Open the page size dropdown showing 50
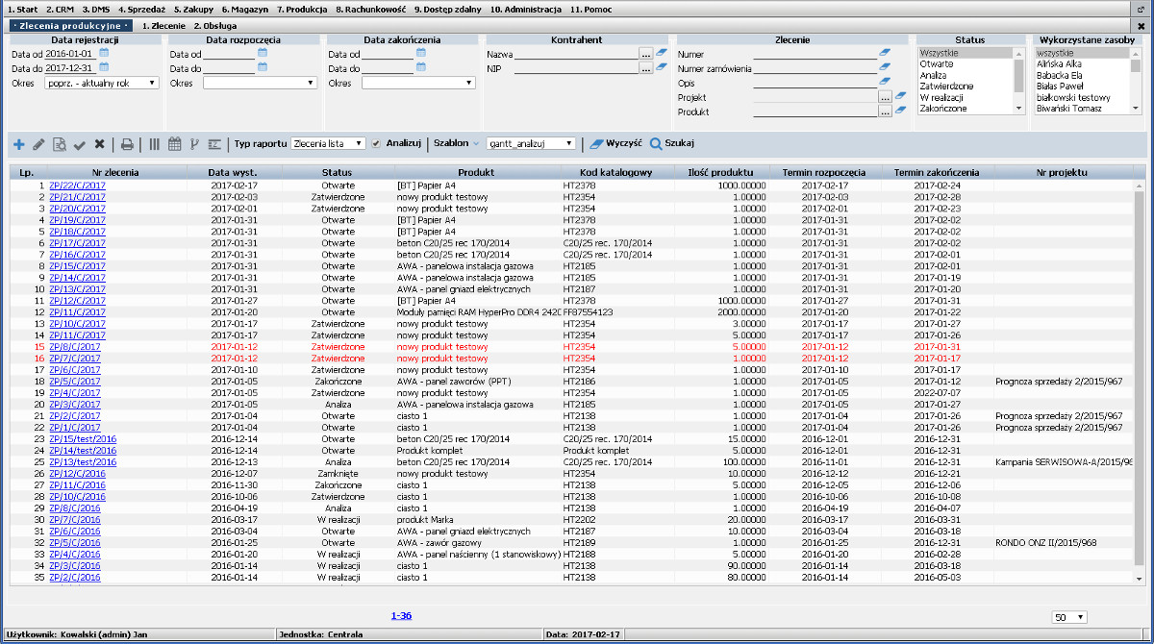 1069,617
